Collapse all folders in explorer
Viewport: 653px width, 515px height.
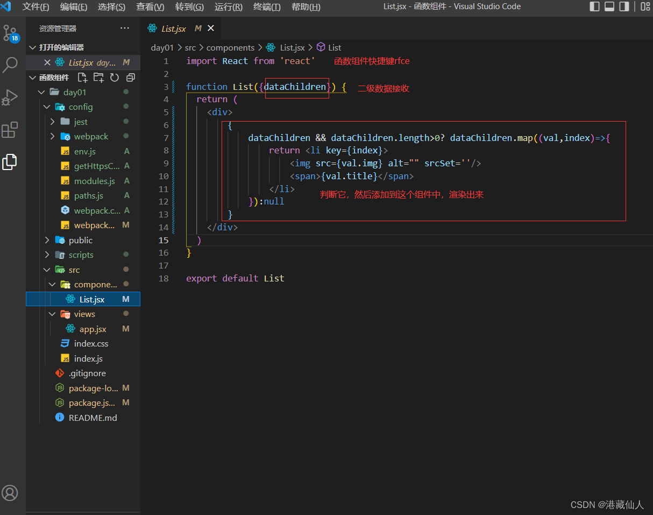130,77
